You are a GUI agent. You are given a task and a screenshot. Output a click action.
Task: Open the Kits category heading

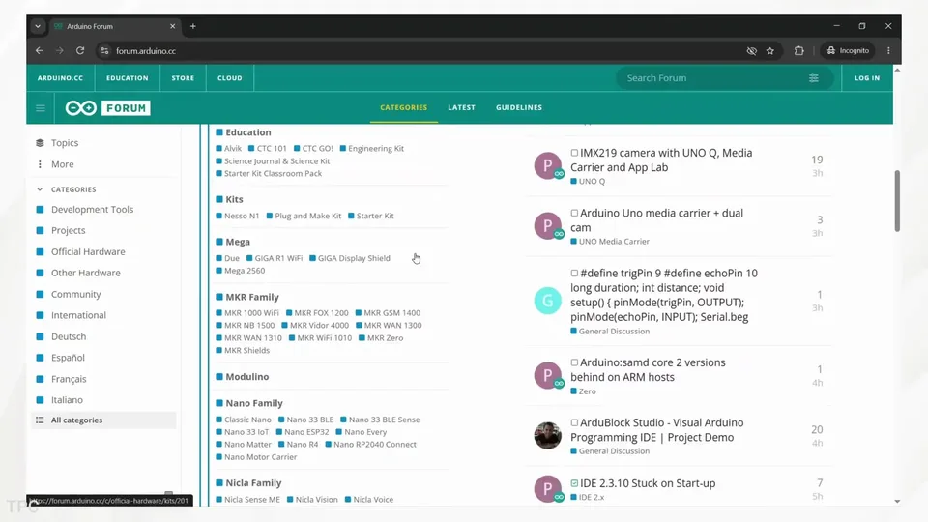pyautogui.click(x=230, y=199)
